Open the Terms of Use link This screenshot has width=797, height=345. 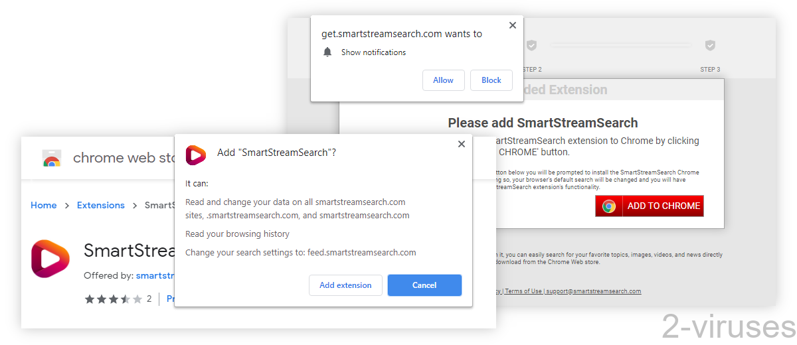[523, 291]
